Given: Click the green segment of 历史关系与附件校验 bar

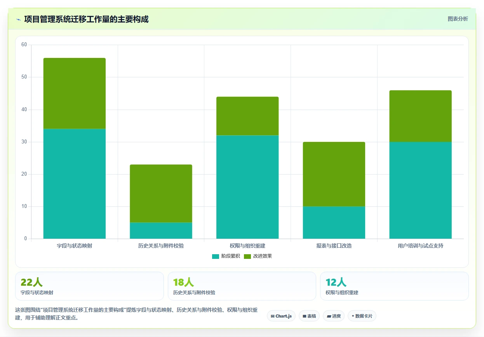Looking at the screenshot, I should click(161, 194).
